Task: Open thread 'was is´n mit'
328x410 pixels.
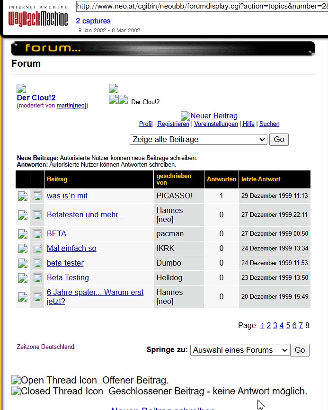Action: pyautogui.click(x=67, y=196)
